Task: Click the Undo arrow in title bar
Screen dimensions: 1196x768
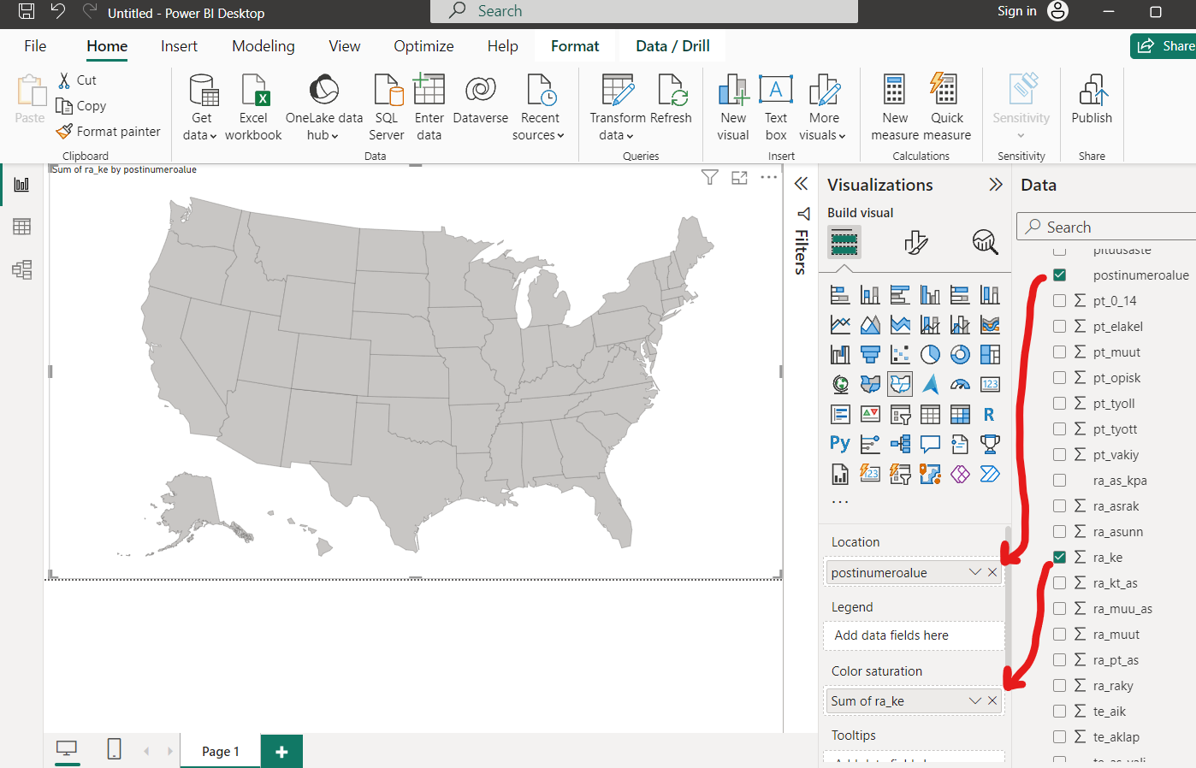Action: 57,11
